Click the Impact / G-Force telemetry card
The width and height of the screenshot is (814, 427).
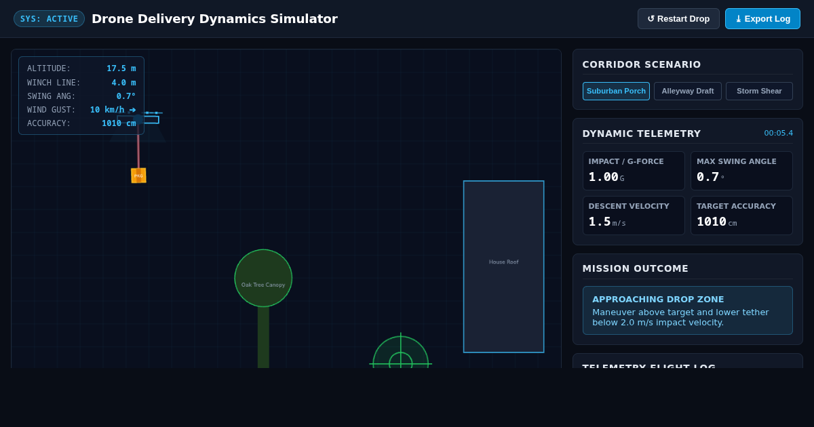coord(634,171)
